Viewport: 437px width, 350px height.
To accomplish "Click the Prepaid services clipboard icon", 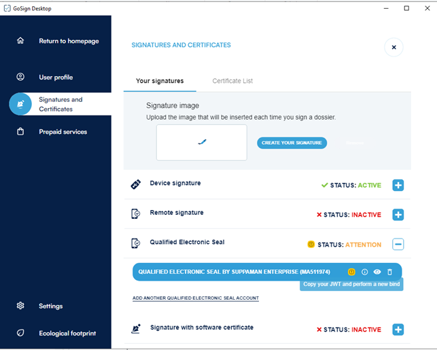I will coord(20,131).
